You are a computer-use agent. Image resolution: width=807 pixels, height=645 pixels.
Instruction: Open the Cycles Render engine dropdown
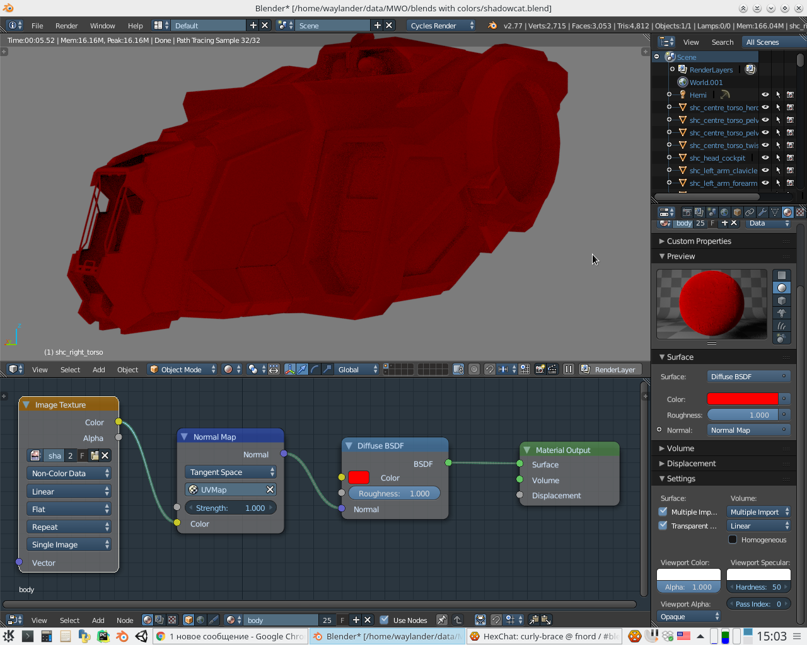pyautogui.click(x=441, y=25)
